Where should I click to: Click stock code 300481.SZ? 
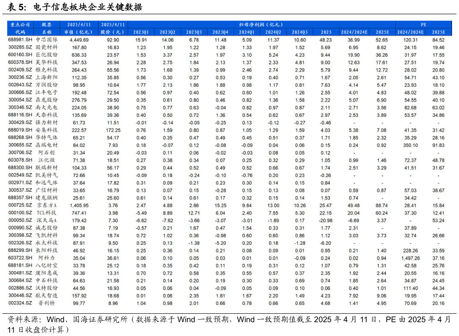(20, 273)
